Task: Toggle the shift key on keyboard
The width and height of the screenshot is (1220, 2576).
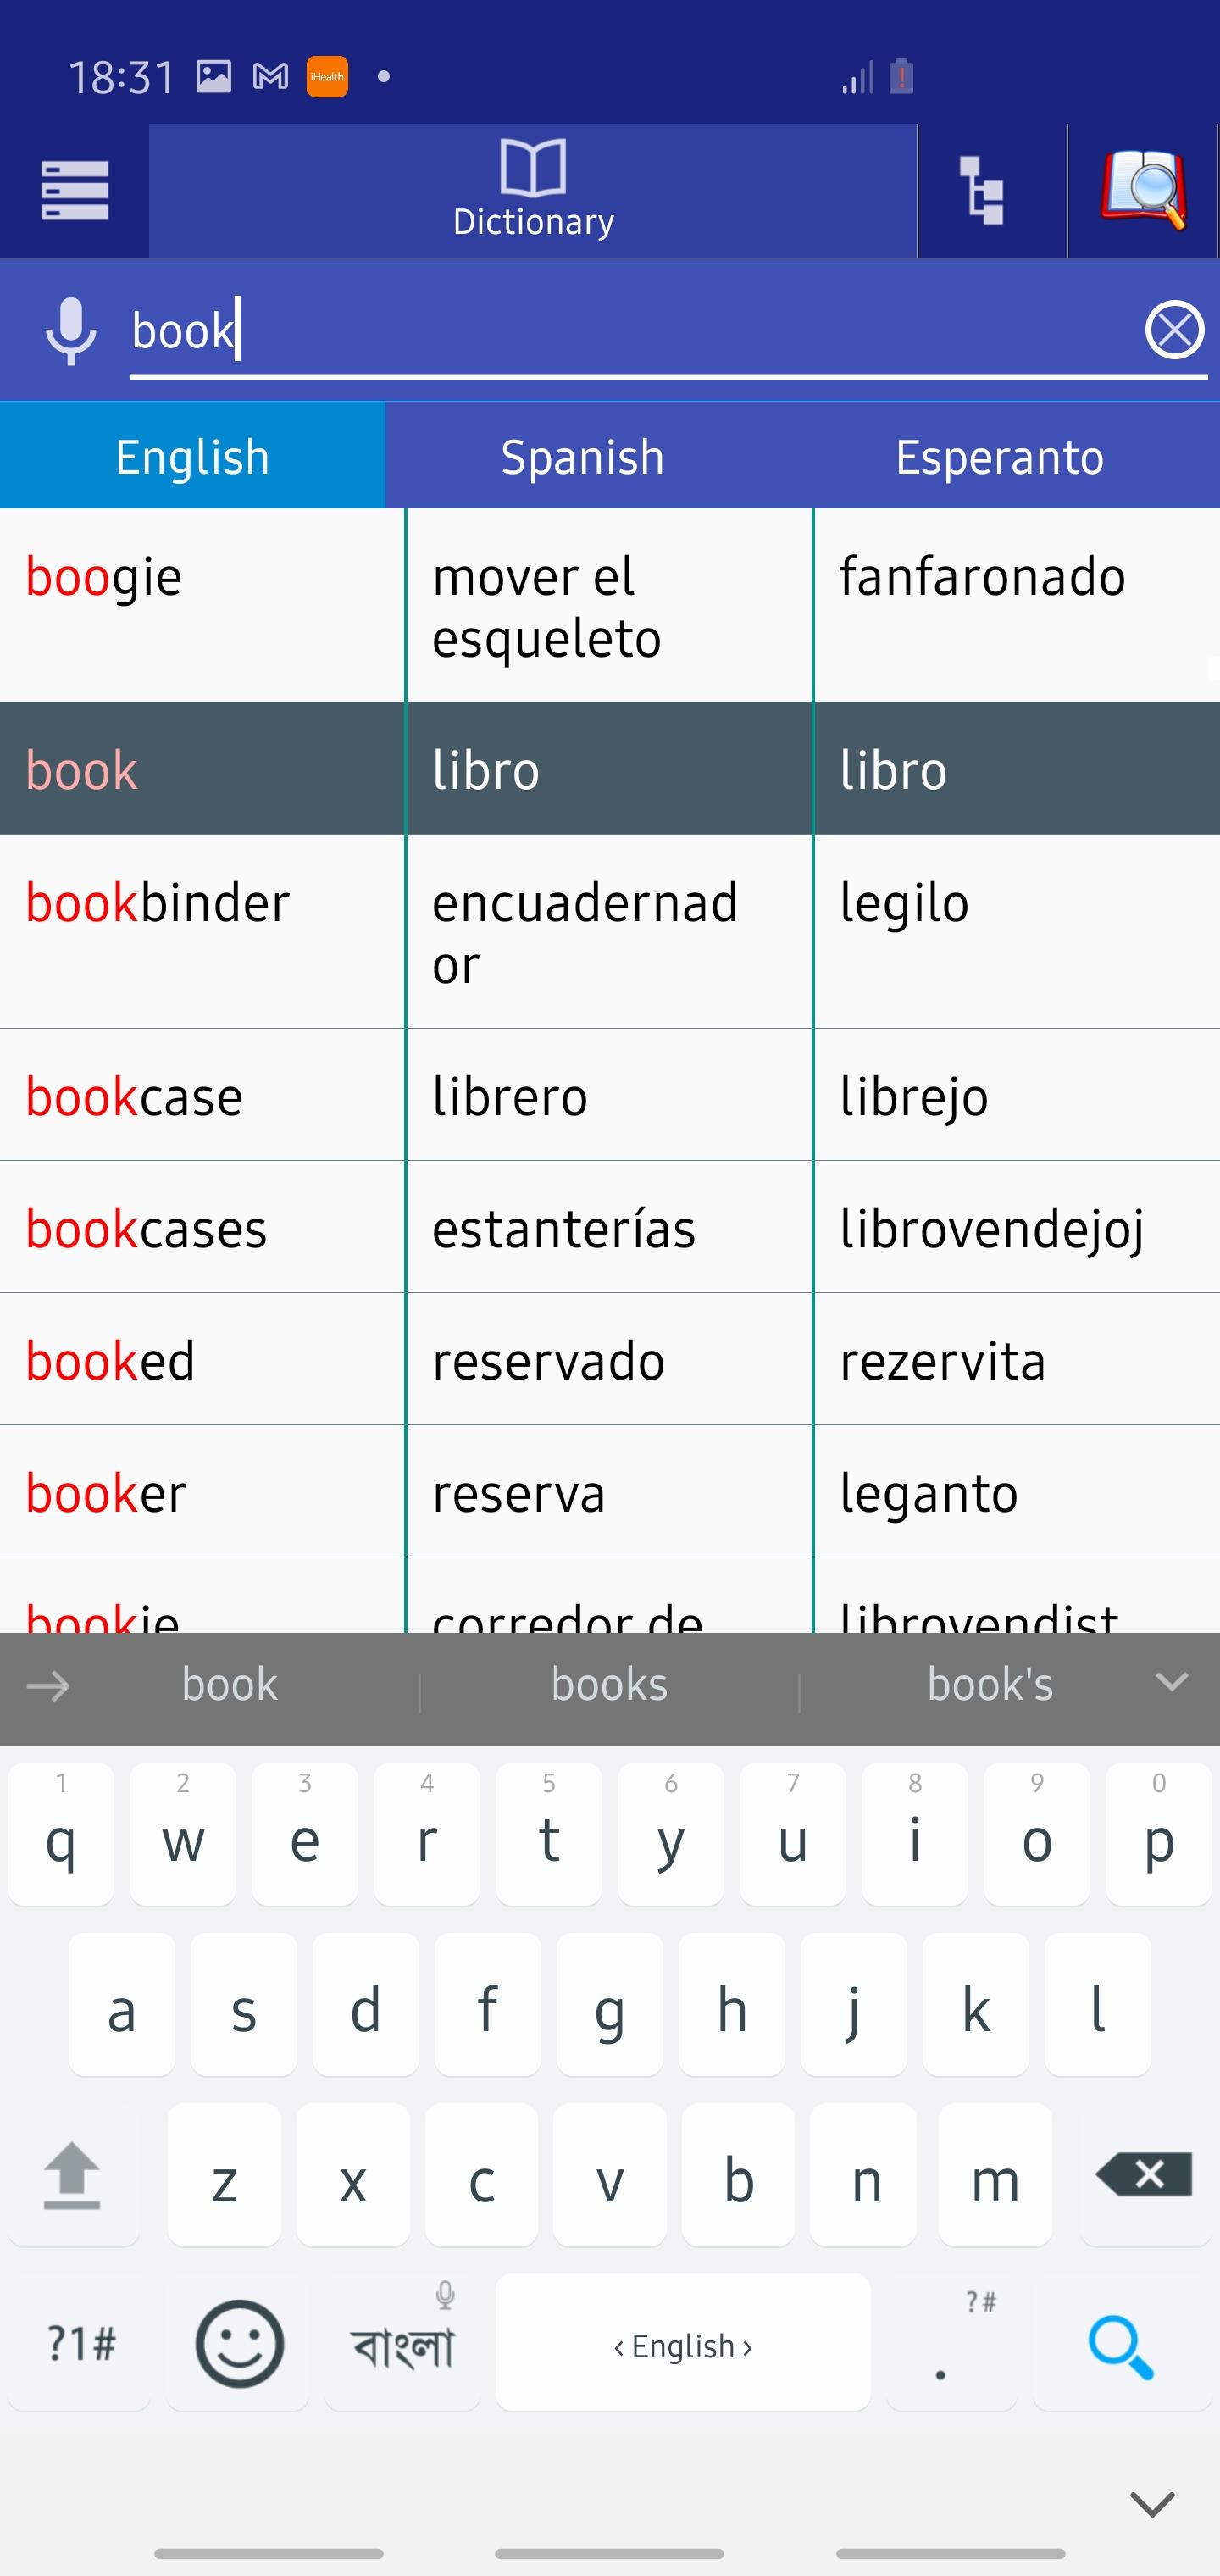Action: (72, 2175)
